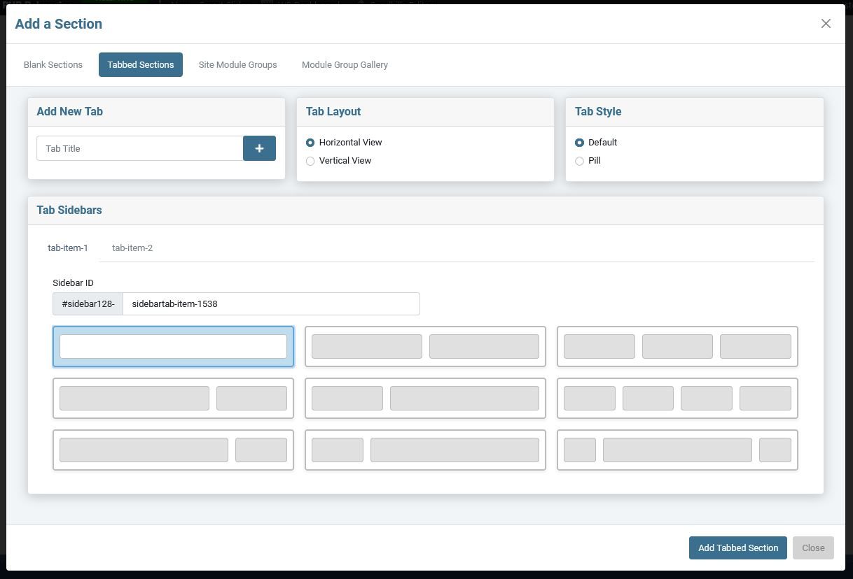Switch to Blank Sections tab

53,64
